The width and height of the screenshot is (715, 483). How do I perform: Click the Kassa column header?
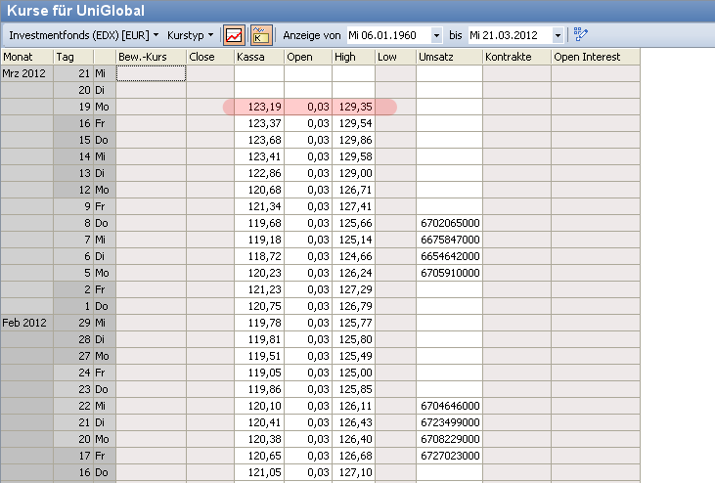[258, 57]
